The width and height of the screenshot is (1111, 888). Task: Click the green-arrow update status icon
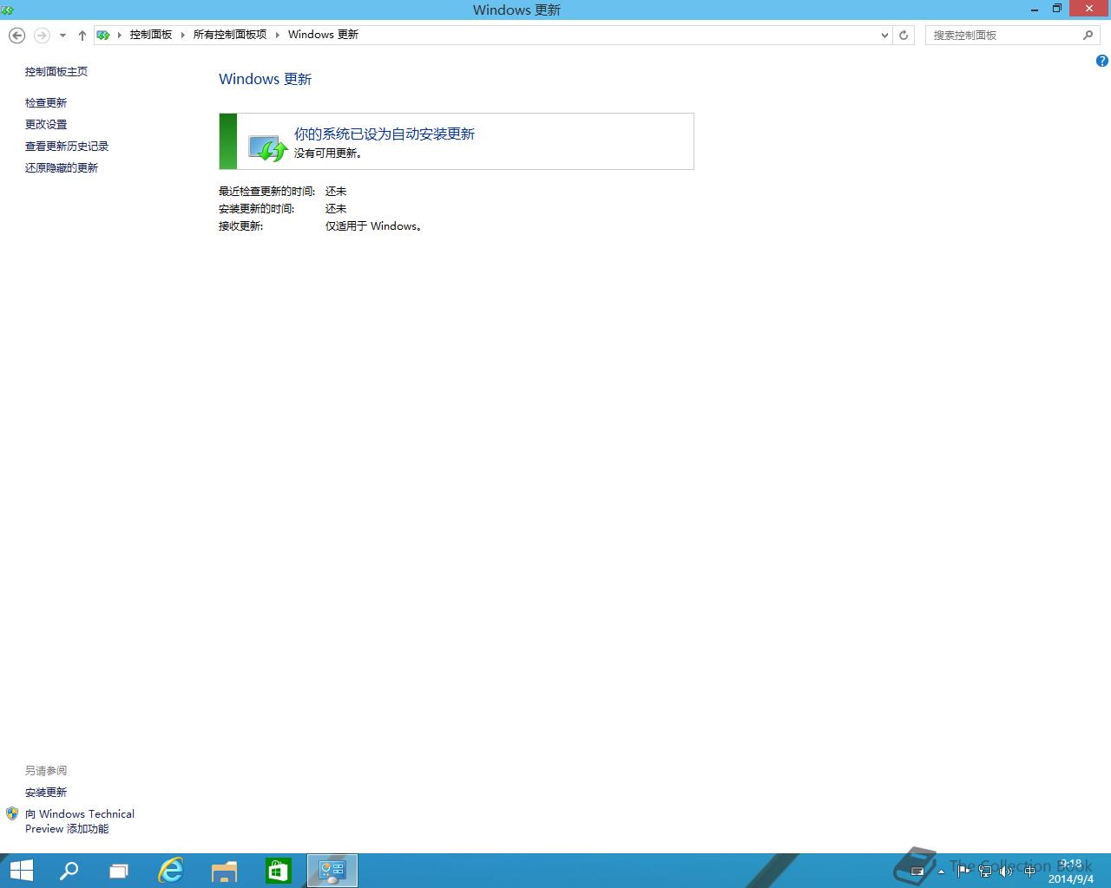pyautogui.click(x=267, y=147)
